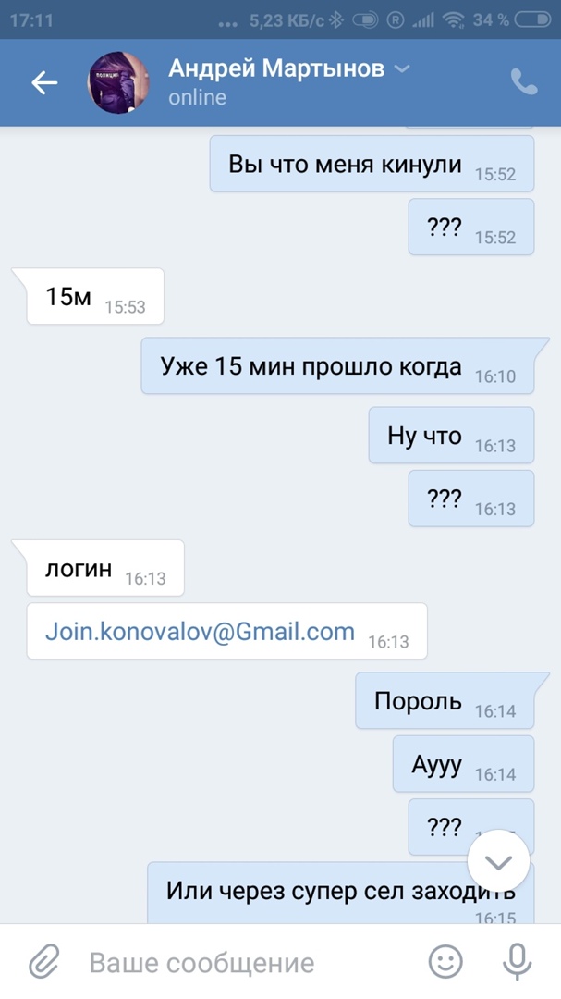The width and height of the screenshot is (561, 999).
Task: Call Андрей Мартынов with phone icon
Action: [x=524, y=82]
